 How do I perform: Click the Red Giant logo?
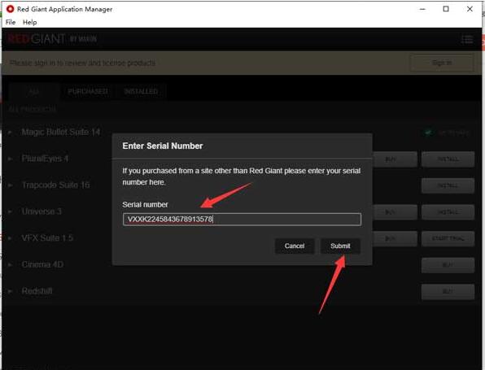52,39
